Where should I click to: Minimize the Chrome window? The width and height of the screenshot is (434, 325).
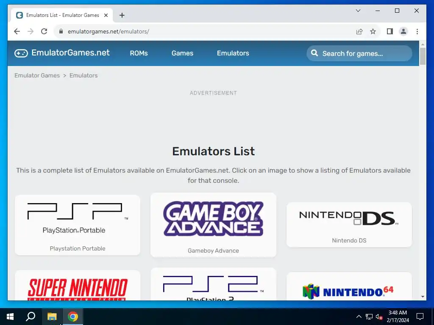(x=378, y=11)
